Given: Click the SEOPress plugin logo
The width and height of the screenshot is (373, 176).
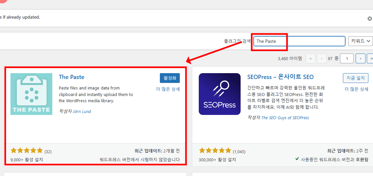Looking at the screenshot, I should point(220,94).
